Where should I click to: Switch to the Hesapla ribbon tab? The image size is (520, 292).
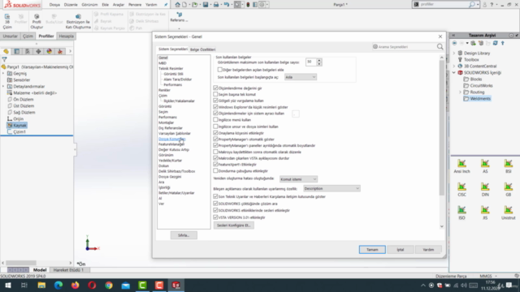pos(66,36)
